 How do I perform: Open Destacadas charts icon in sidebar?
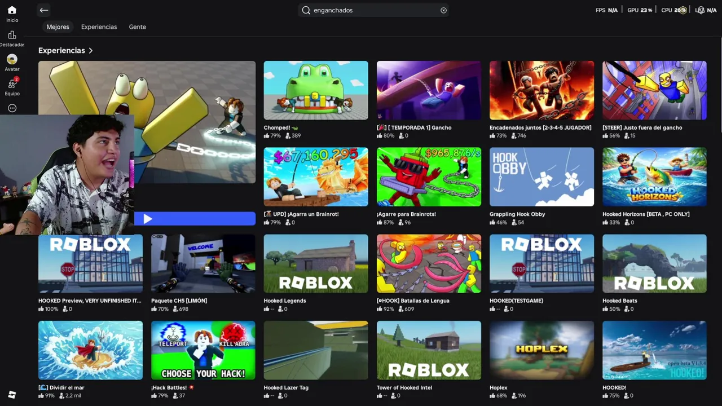tap(12, 35)
